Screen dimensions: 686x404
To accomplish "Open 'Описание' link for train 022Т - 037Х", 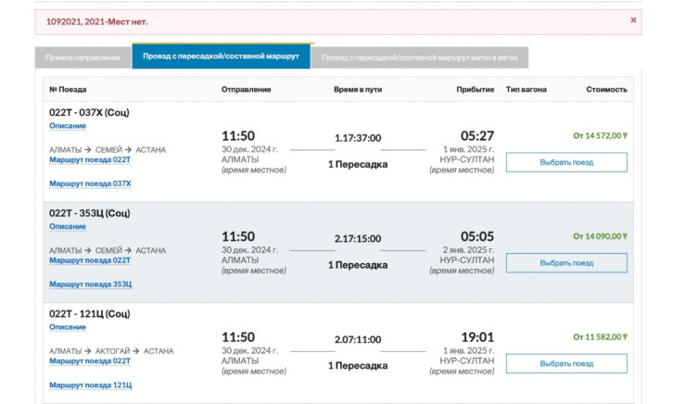I will [68, 126].
